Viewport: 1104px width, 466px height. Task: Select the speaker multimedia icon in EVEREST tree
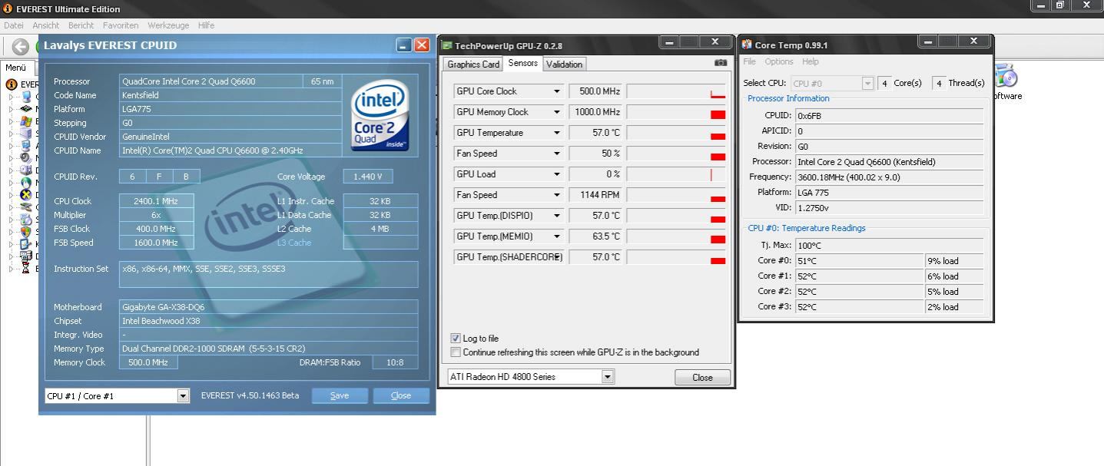pos(26,158)
